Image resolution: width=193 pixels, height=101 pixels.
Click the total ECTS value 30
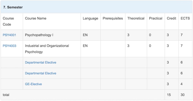point(183,95)
